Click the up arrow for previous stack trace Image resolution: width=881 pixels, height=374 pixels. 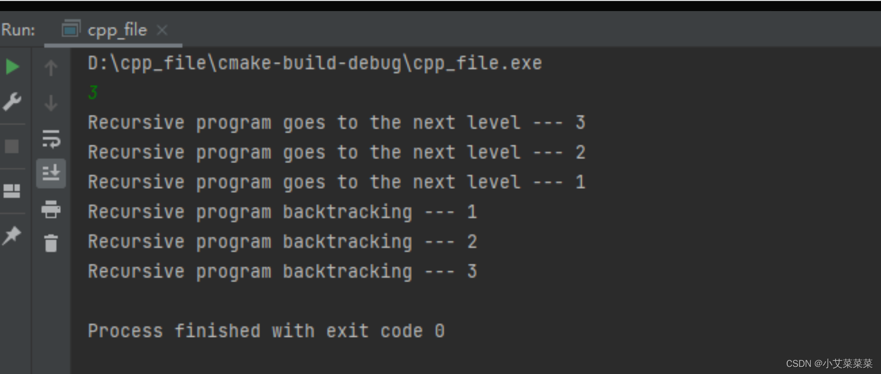tap(51, 67)
